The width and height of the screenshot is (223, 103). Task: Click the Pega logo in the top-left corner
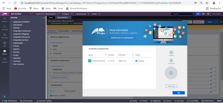tap(5, 14)
